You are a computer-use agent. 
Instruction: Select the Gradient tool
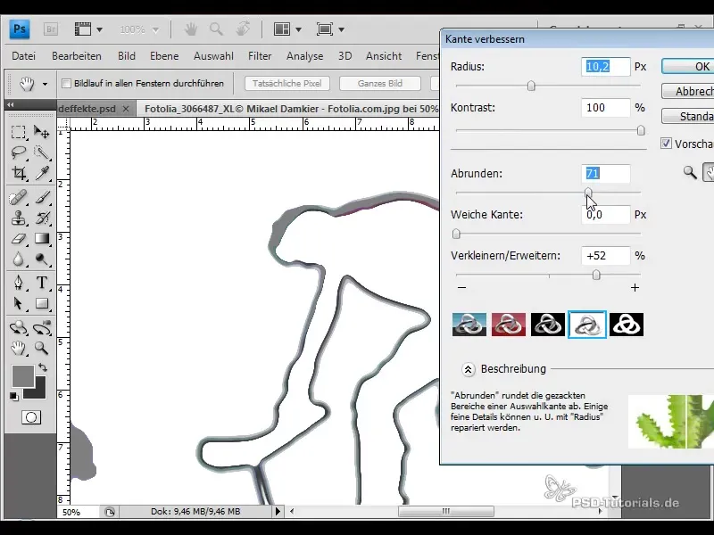(41, 239)
